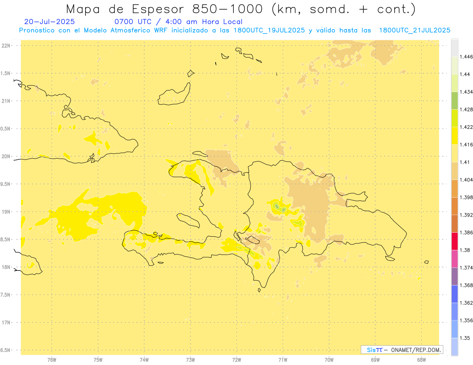This screenshot has height=365, width=473.
Task: Click the "1.386" colorbar label
Action: coord(466,232)
